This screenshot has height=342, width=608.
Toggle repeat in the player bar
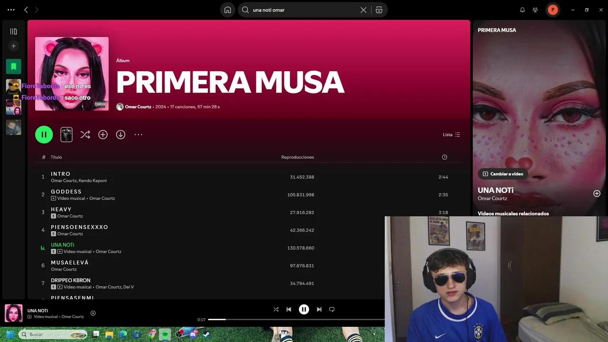click(x=332, y=309)
